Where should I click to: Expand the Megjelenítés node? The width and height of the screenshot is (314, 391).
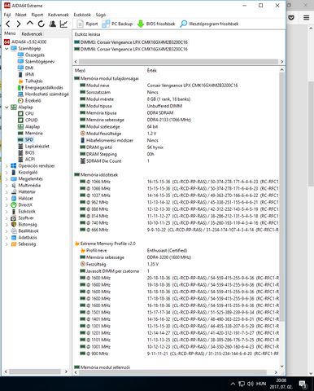coord(7,179)
